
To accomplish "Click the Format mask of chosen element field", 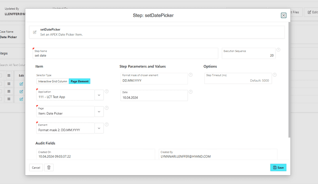I will pyautogui.click(x=154, y=79).
